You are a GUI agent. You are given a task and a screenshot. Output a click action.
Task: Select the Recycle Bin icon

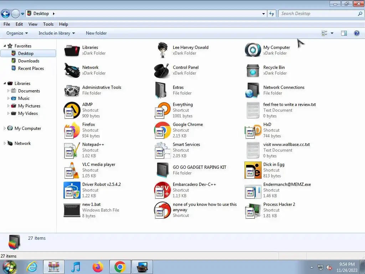click(x=253, y=71)
